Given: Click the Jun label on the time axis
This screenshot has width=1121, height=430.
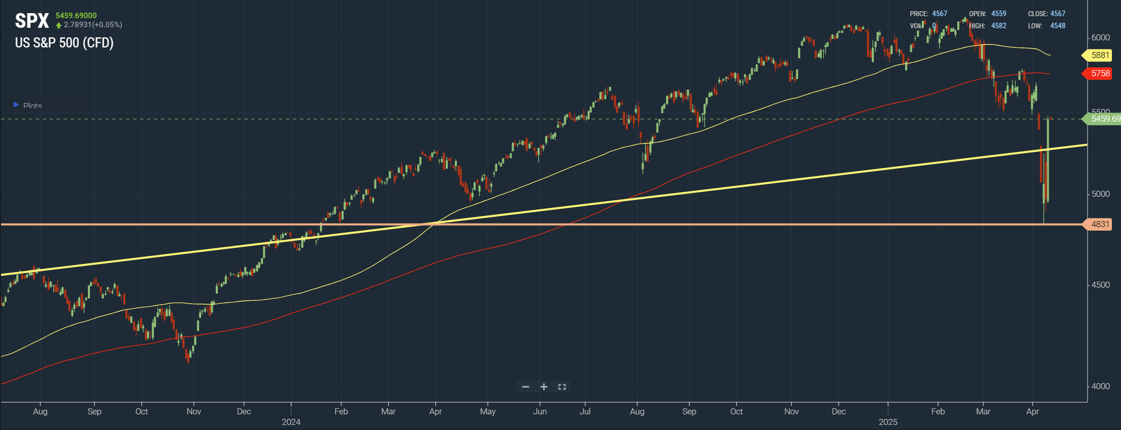Looking at the screenshot, I should click(x=540, y=411).
